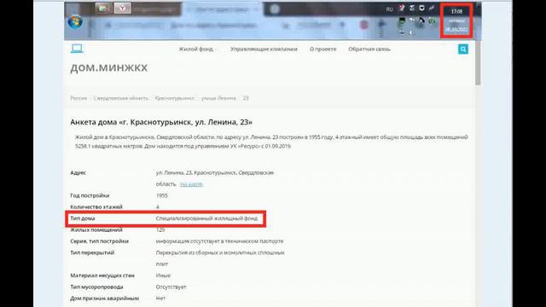Click the Анкета дома heading

[161, 122]
